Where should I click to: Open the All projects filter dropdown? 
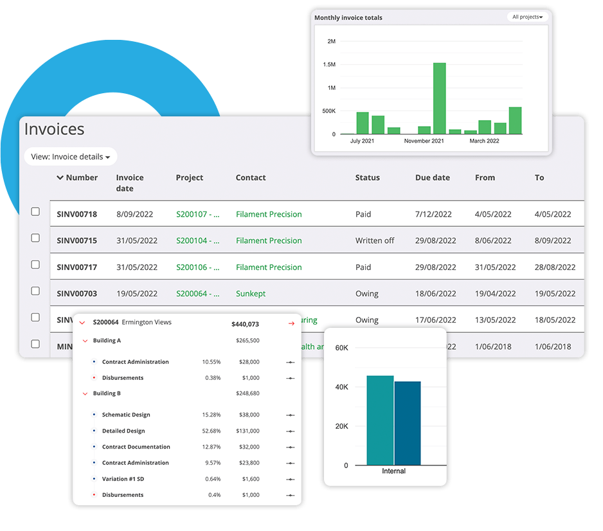point(527,17)
